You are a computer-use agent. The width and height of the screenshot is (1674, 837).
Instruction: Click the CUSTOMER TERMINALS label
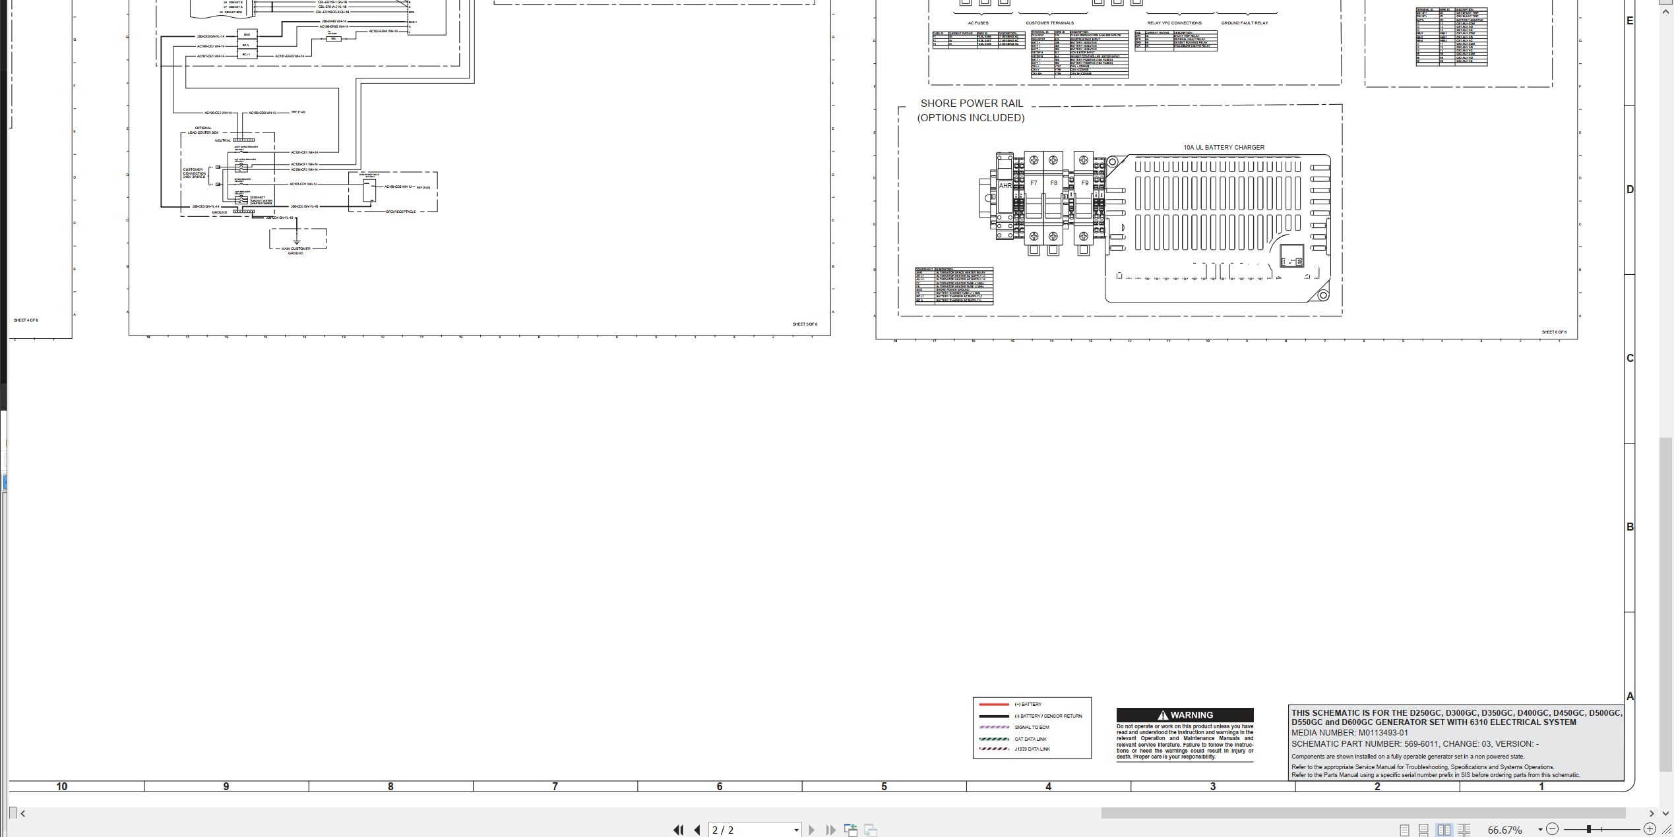pyautogui.click(x=1049, y=23)
